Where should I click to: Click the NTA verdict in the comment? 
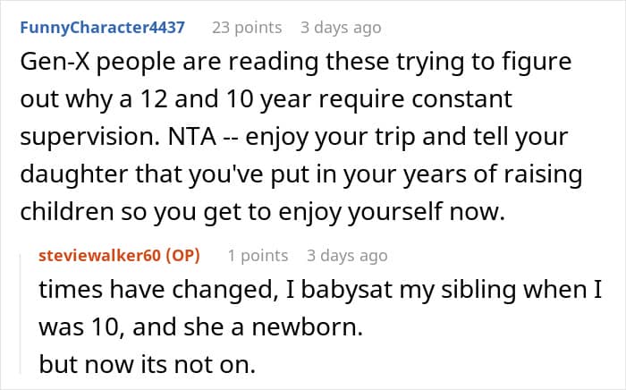[x=192, y=137]
